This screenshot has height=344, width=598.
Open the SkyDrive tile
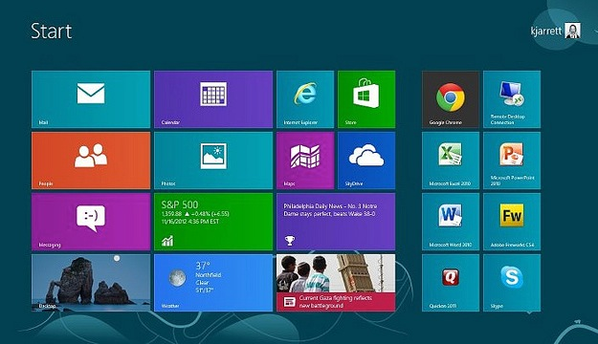point(366,161)
